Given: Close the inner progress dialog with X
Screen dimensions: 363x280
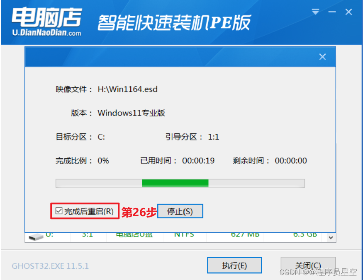Looking at the screenshot, I should click(x=322, y=57).
